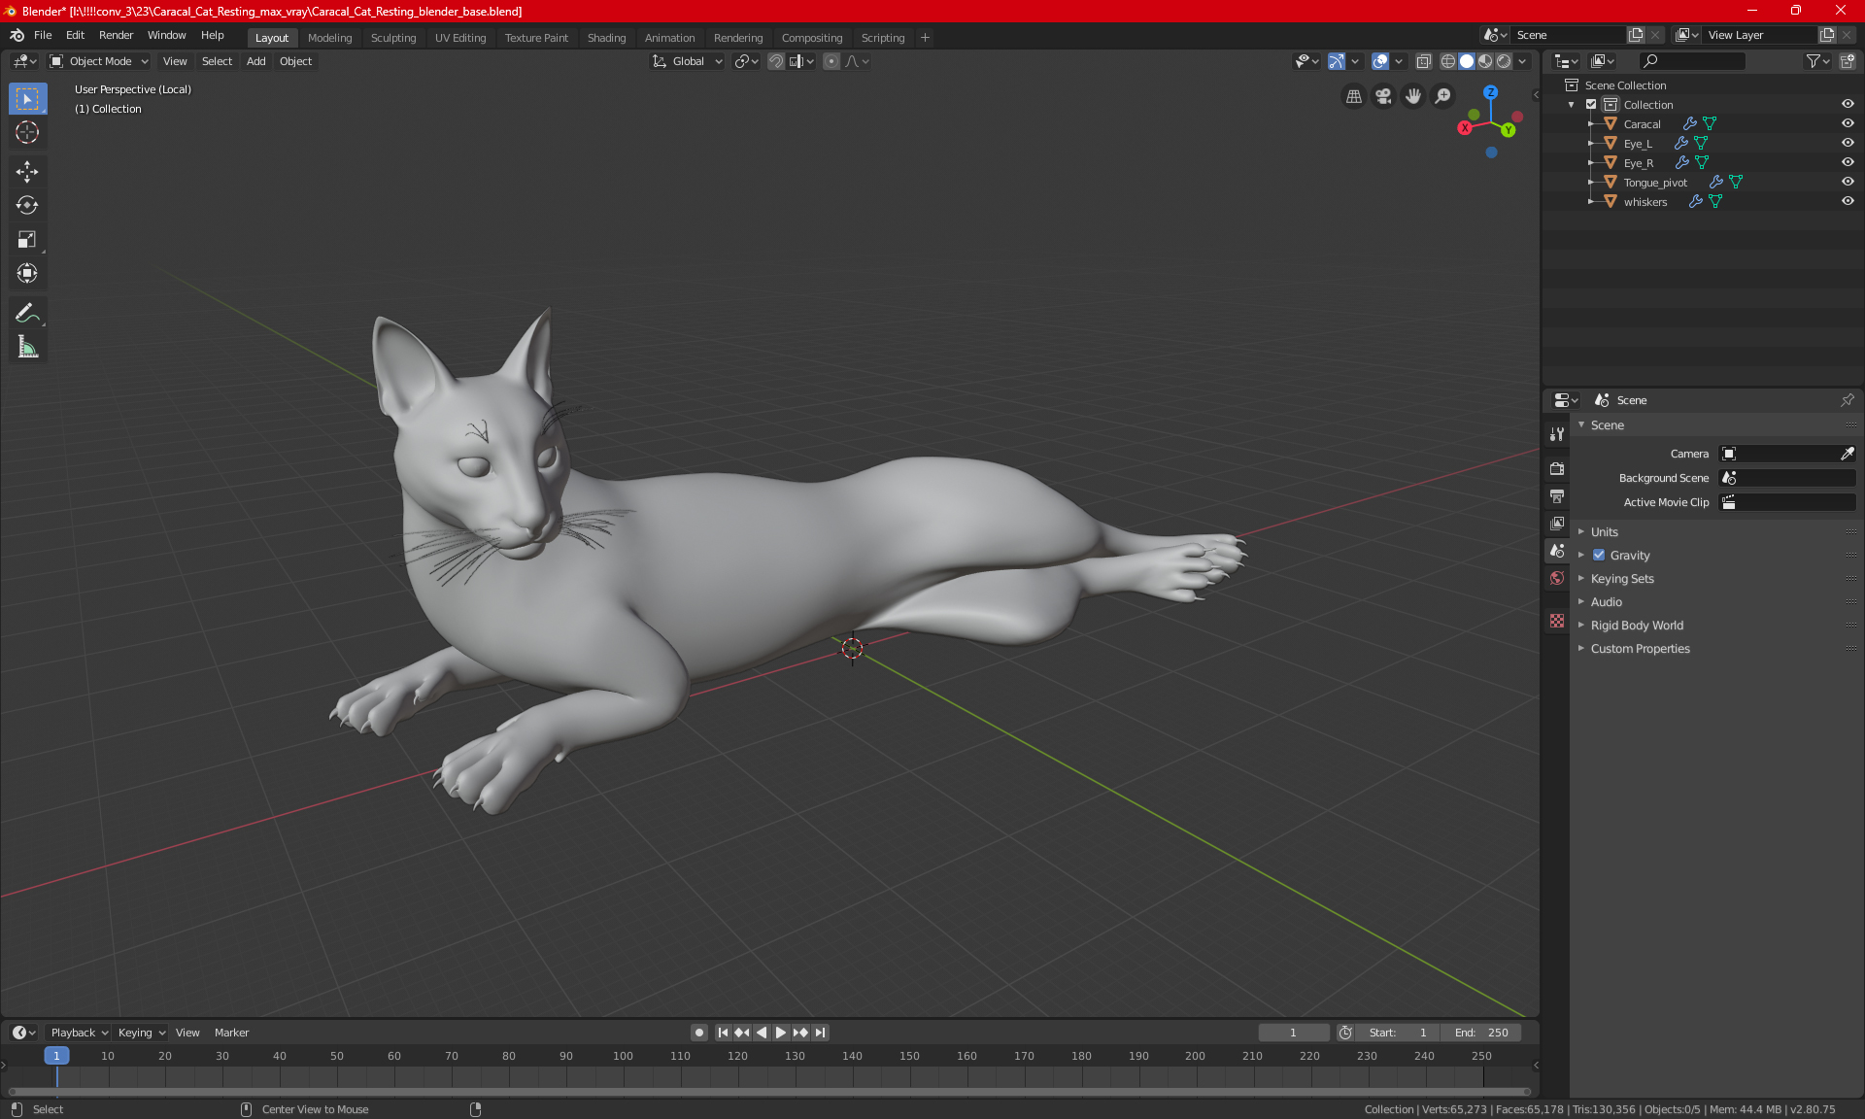Pin the Scene properties panel

click(x=1848, y=400)
